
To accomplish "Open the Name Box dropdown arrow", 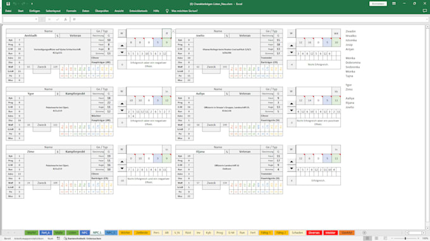I will [x=36, y=20].
